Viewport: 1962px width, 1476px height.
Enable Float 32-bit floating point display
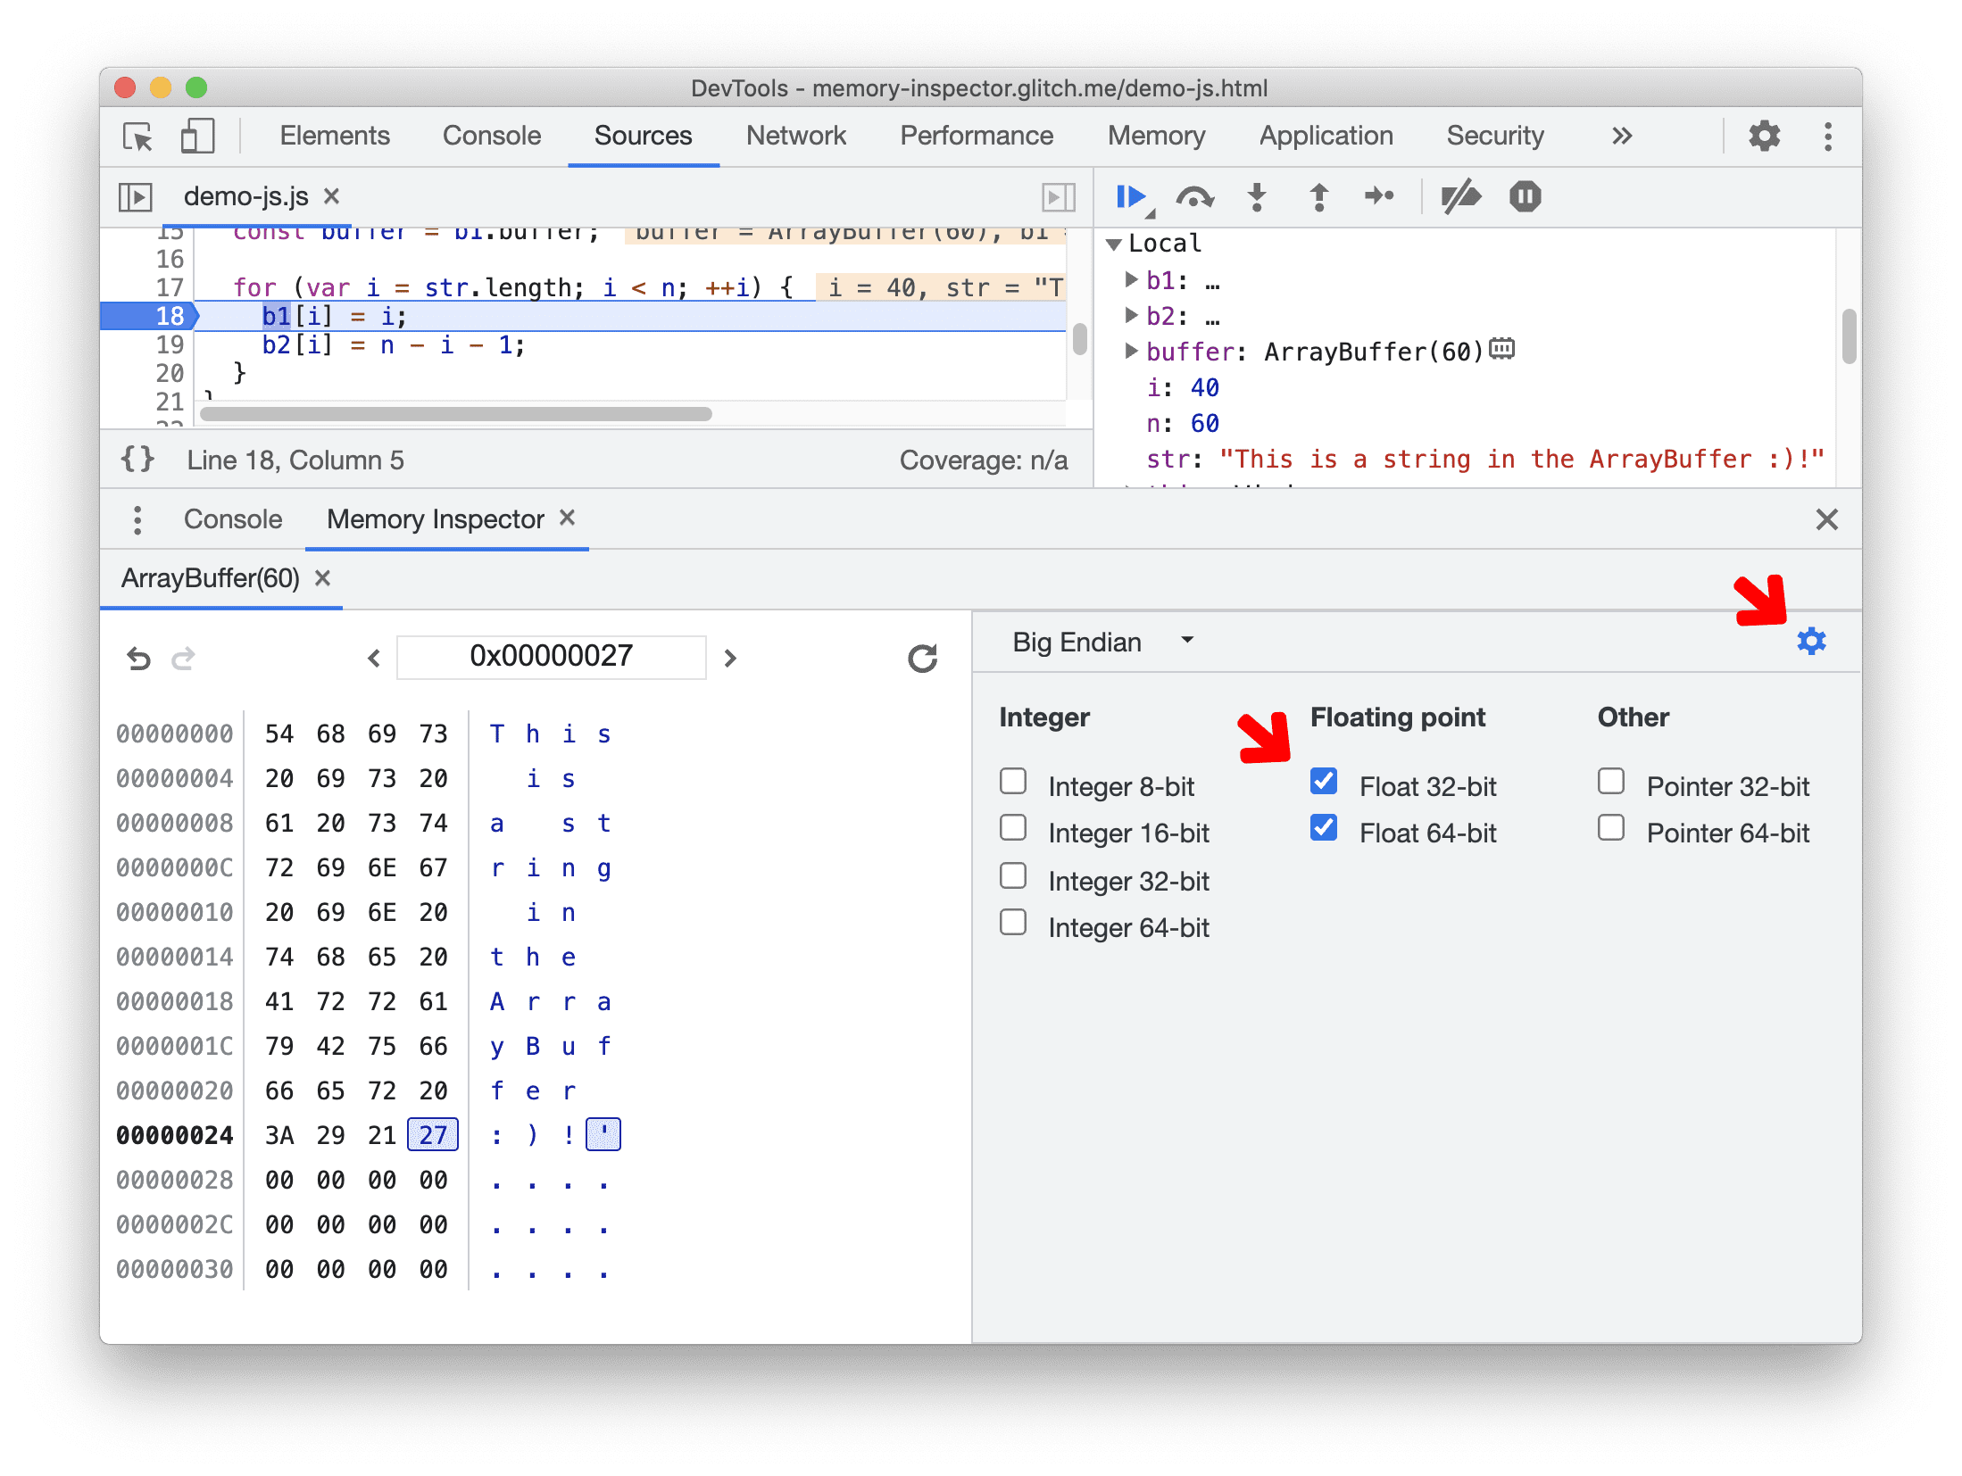1320,782
